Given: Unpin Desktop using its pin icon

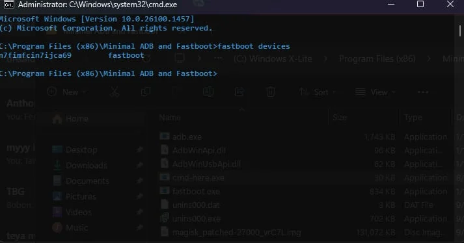Looking at the screenshot, I should (139, 149).
